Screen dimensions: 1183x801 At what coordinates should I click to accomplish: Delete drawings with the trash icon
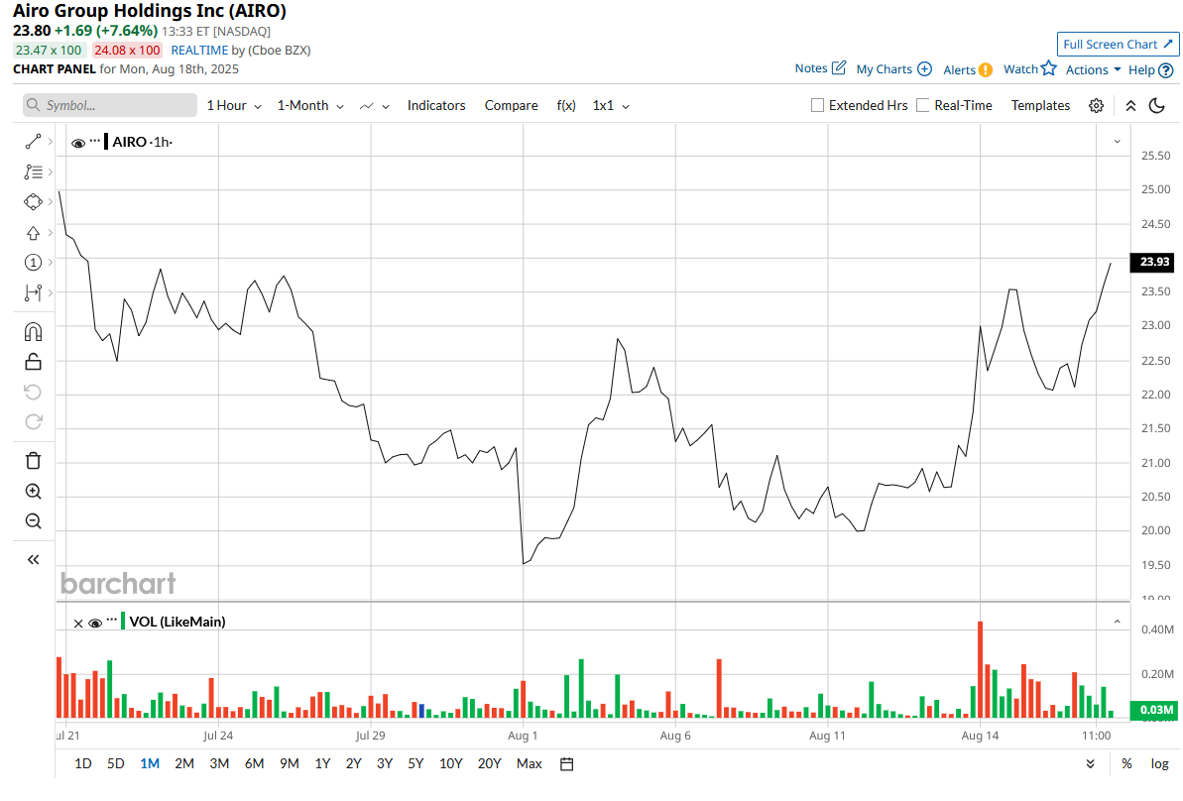pyautogui.click(x=33, y=461)
